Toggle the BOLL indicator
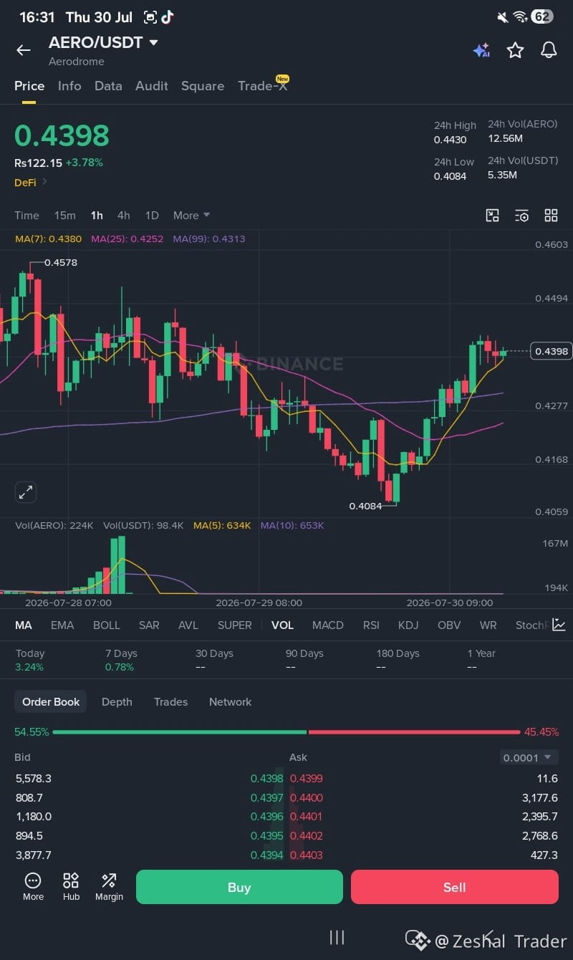This screenshot has width=573, height=960. 107,625
